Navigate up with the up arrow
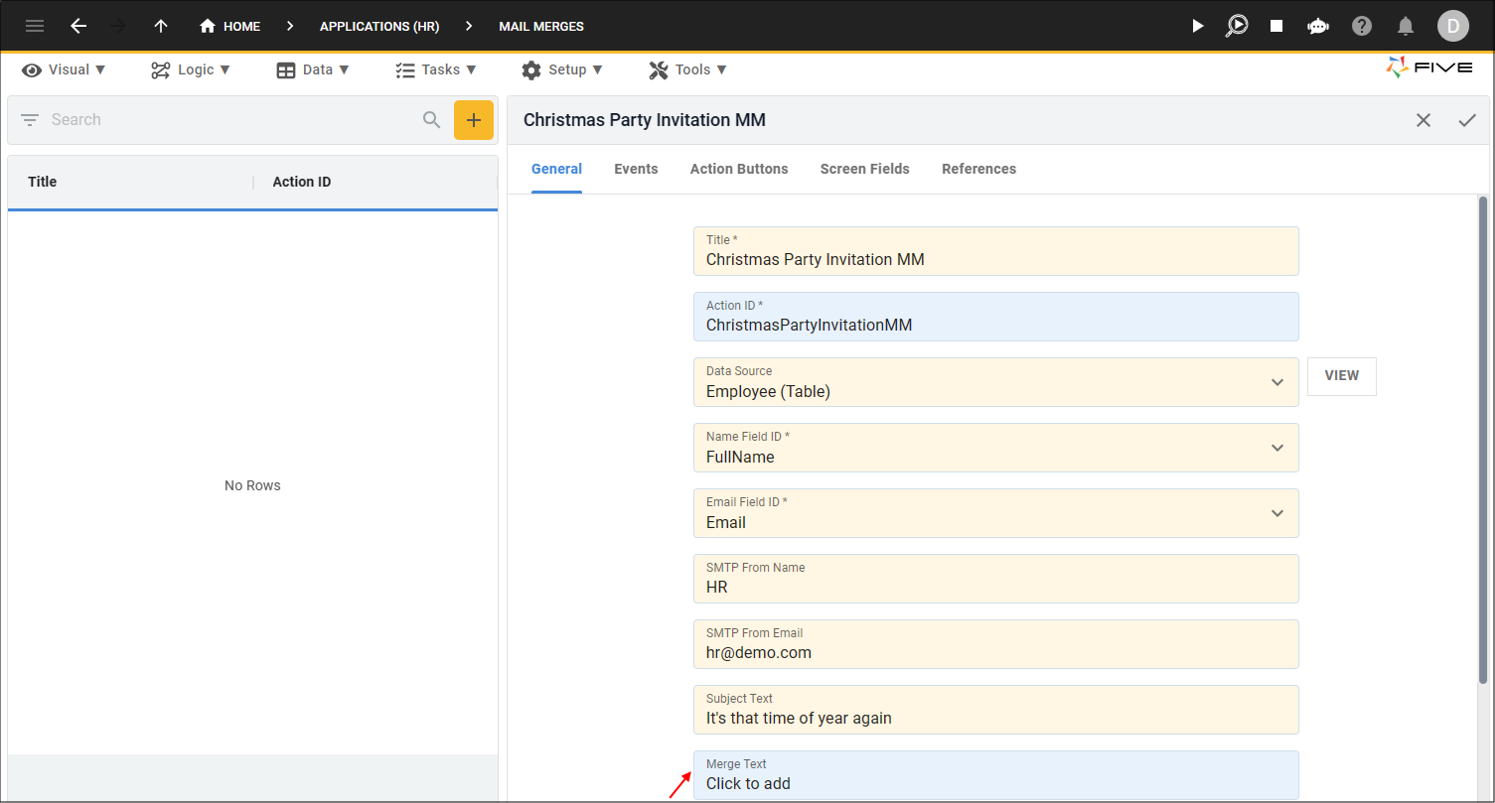Viewport: 1495px width, 803px height. 161,26
